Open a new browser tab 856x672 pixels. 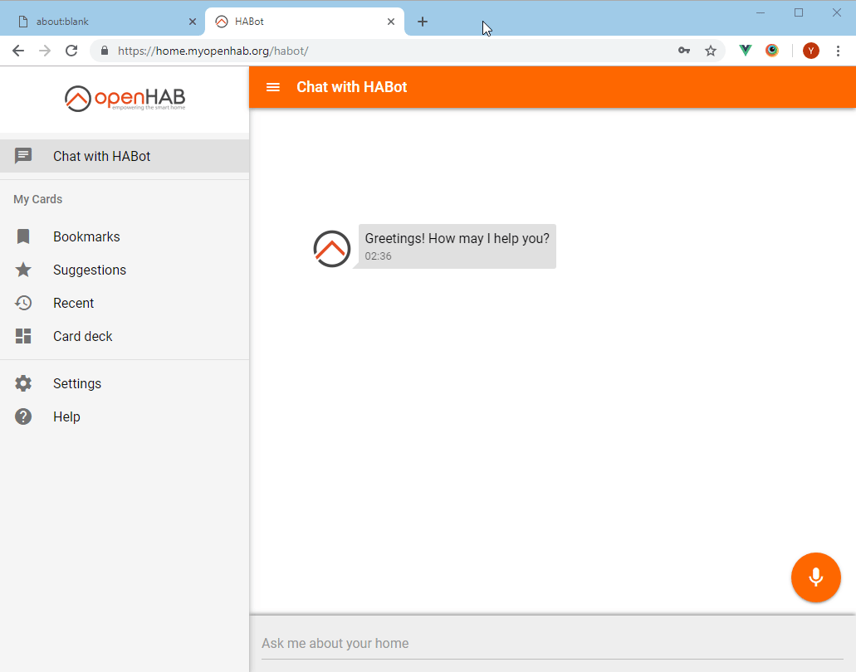(x=423, y=22)
